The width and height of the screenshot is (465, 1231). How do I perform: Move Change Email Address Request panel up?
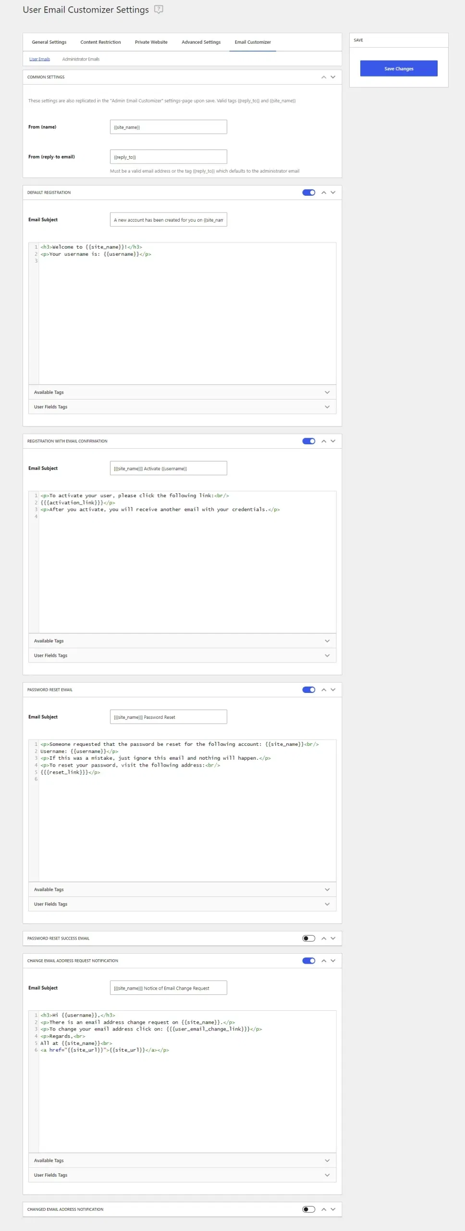pos(324,961)
